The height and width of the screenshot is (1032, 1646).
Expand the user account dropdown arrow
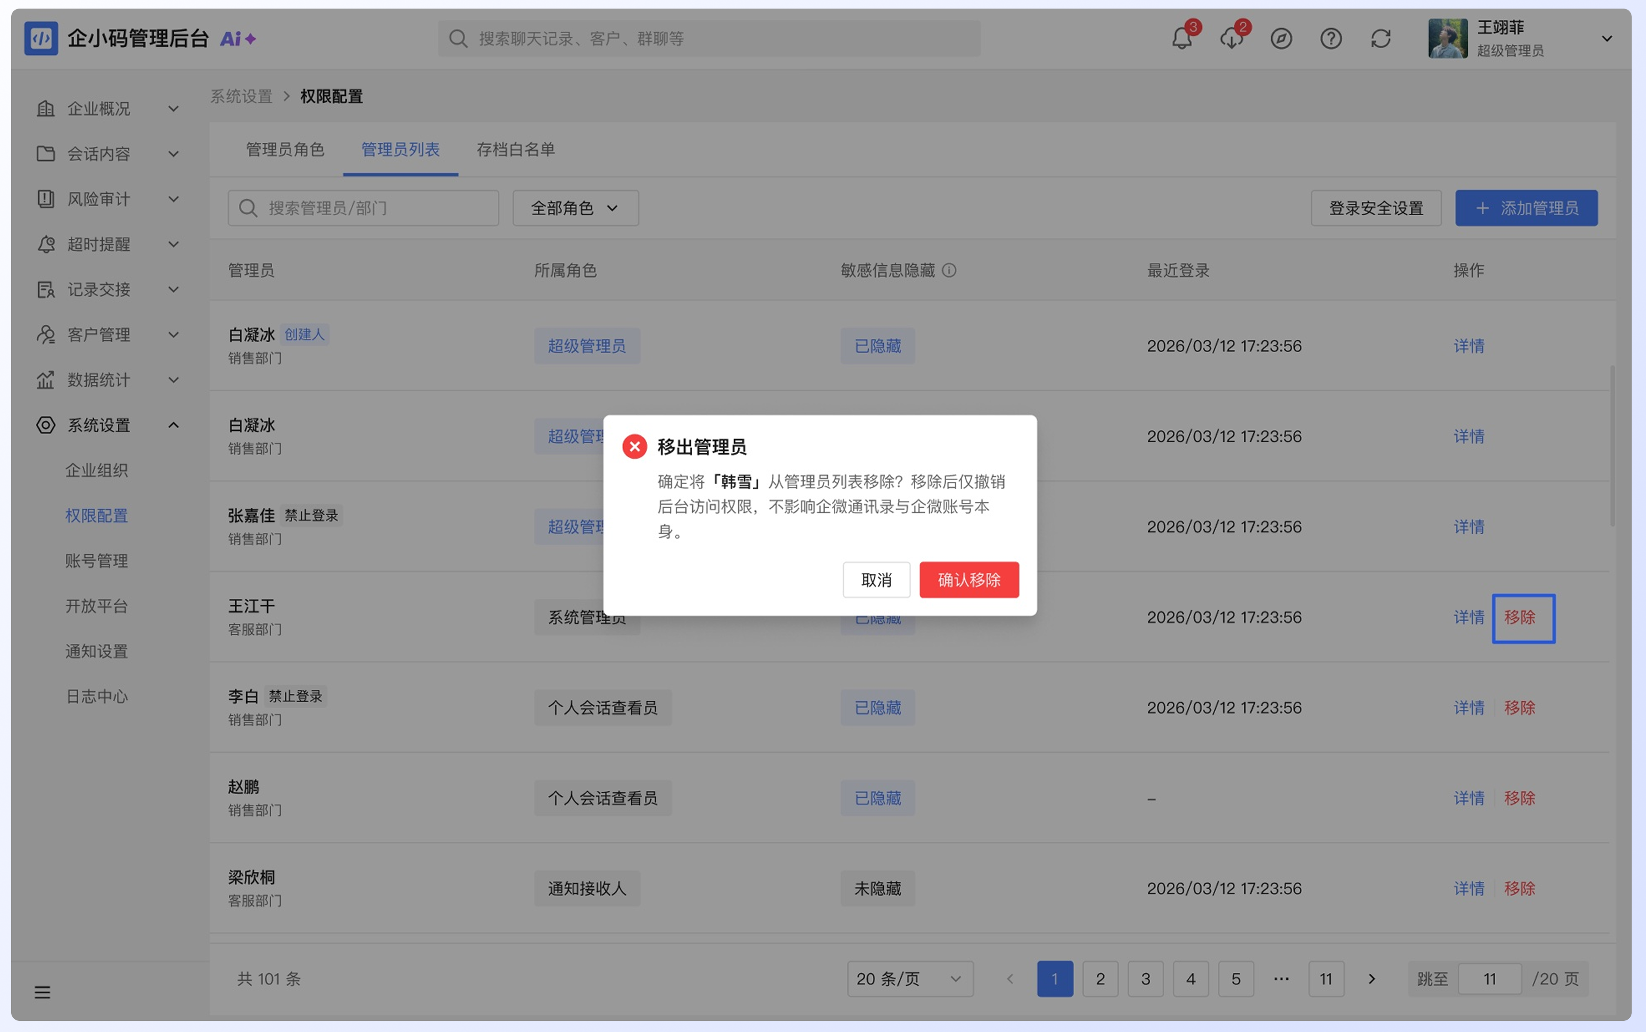[x=1607, y=39]
